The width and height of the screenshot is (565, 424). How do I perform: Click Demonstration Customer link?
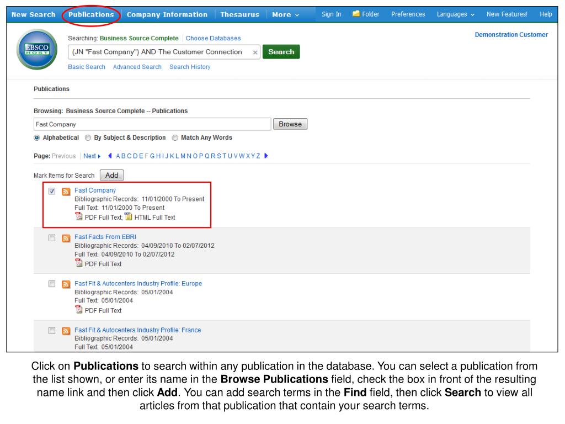click(511, 35)
